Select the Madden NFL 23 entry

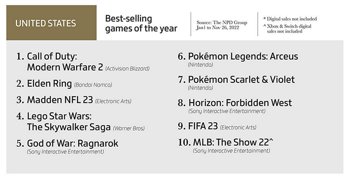coord(60,100)
